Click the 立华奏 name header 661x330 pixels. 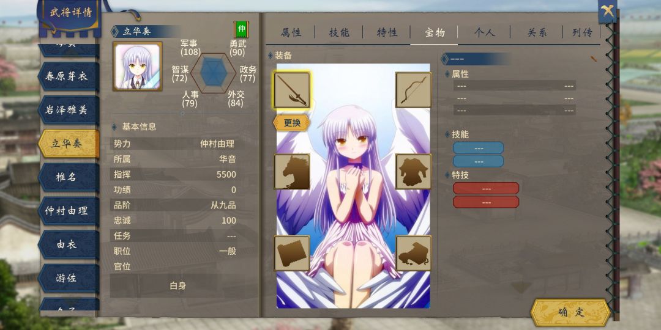[x=137, y=31]
